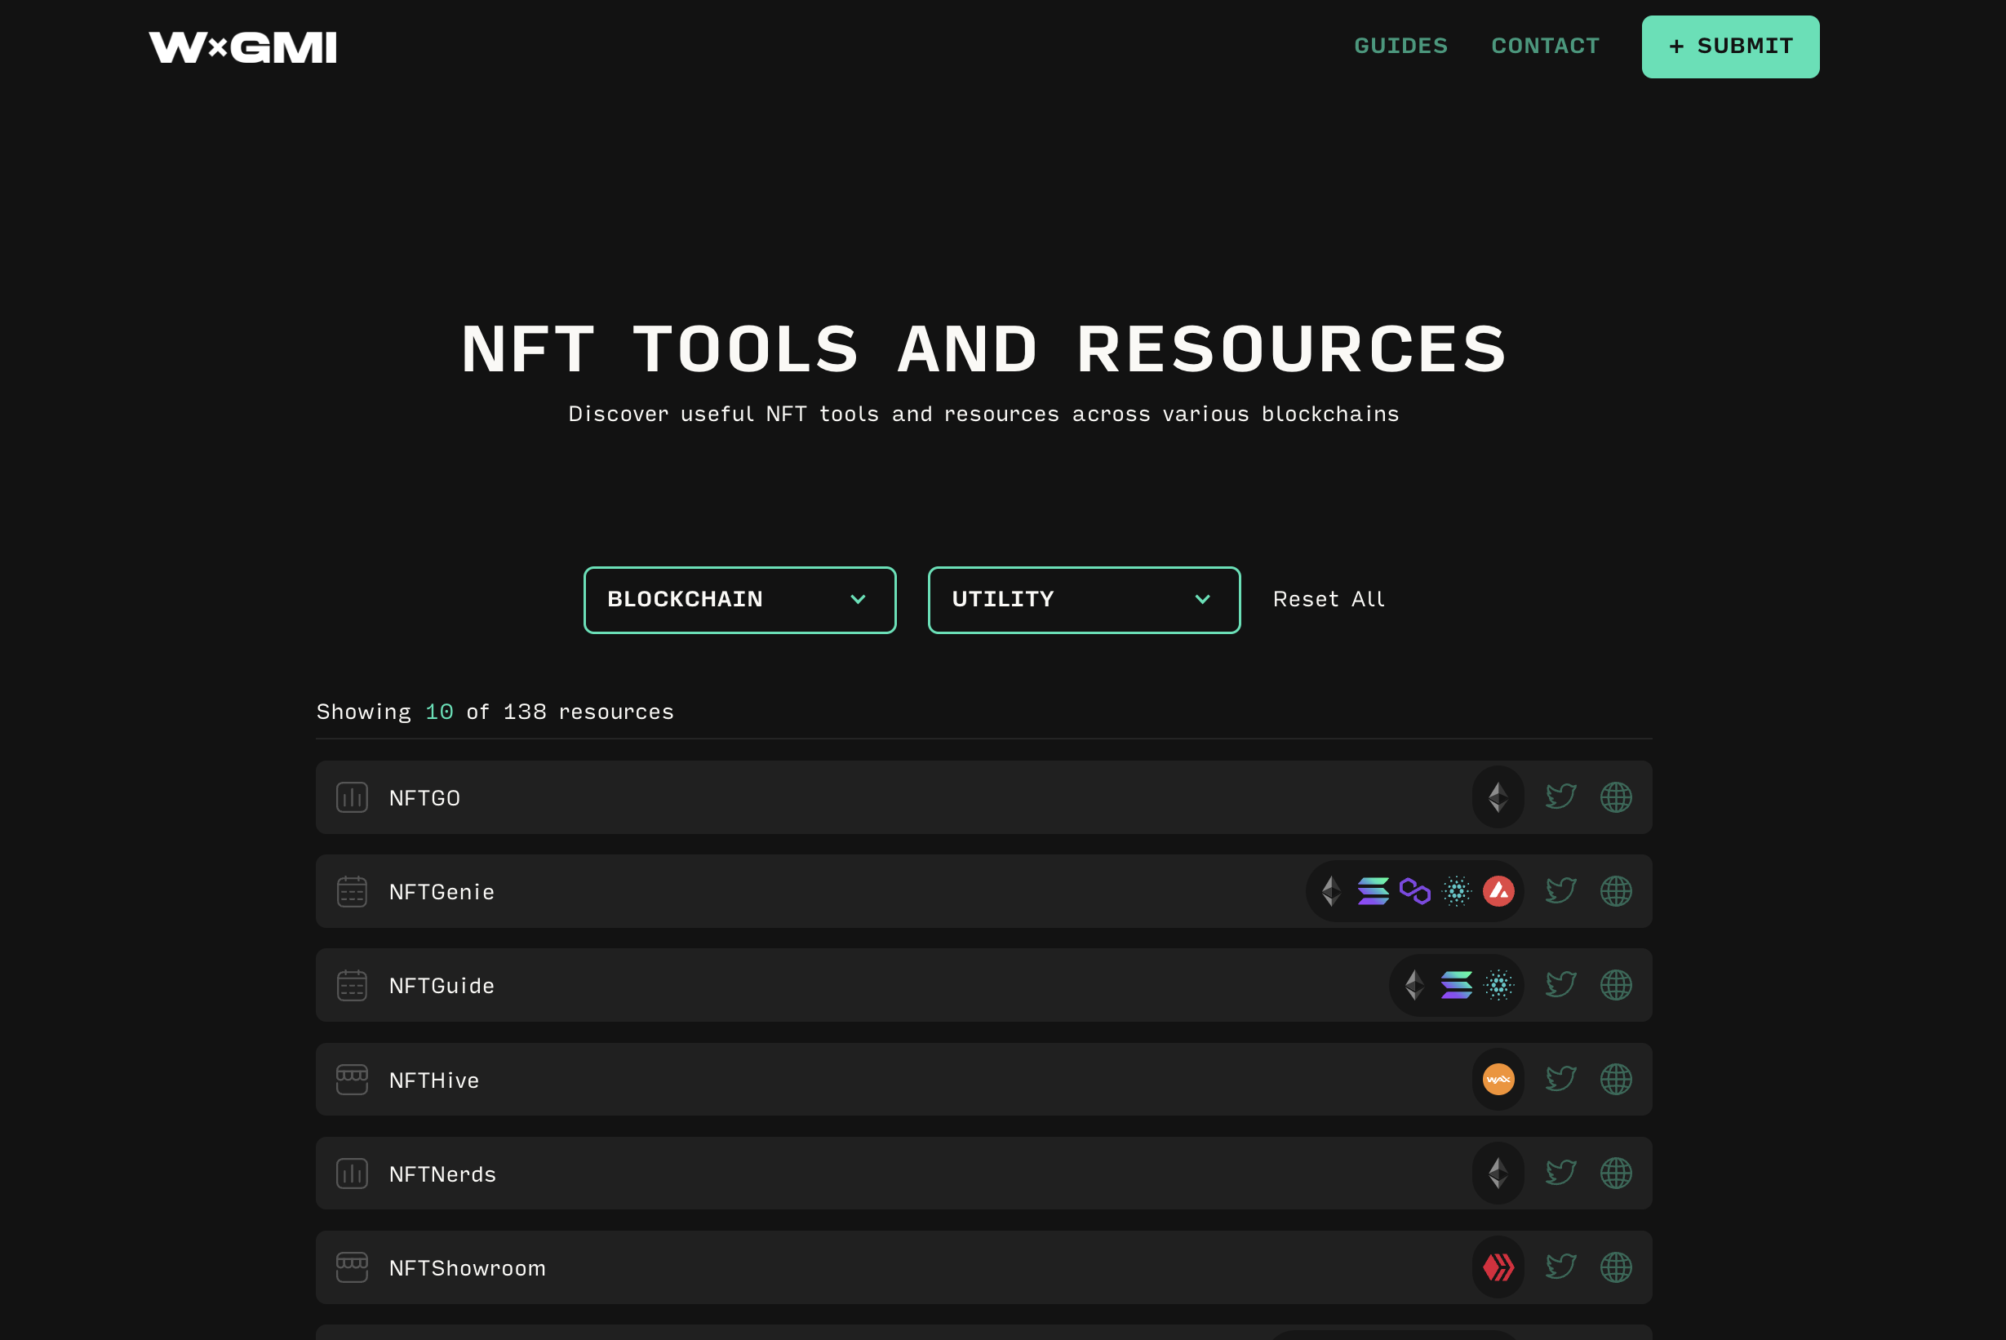The image size is (2006, 1340).
Task: Click Cardano icon in NFTGuide row
Action: coord(1498,985)
